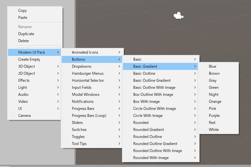Open the Basic Outline With Image submenu

pyautogui.click(x=161, y=87)
